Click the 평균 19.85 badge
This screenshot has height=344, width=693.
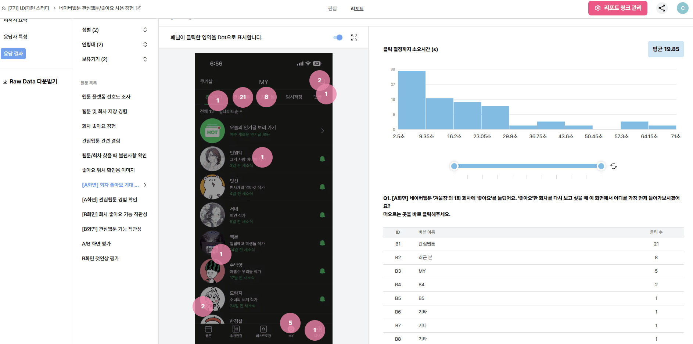(x=666, y=49)
